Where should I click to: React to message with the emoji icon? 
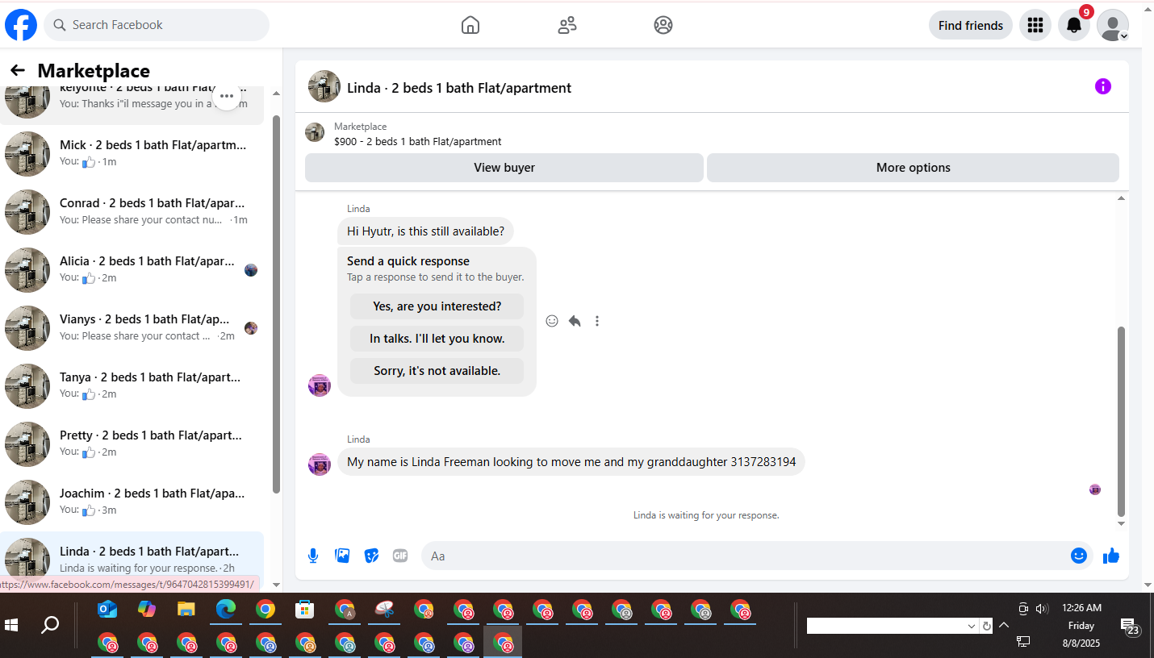click(x=552, y=321)
